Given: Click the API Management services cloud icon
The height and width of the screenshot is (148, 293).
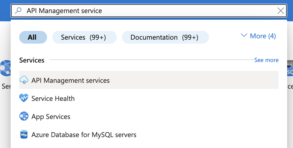Looking at the screenshot, I should (x=24, y=80).
